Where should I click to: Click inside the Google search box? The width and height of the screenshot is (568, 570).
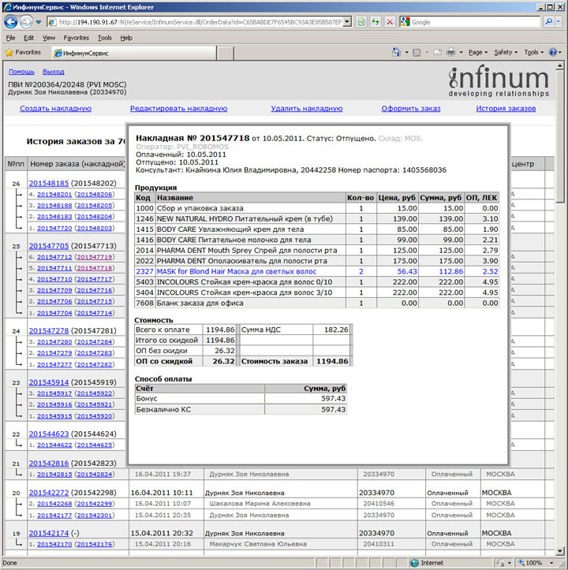[x=474, y=22]
